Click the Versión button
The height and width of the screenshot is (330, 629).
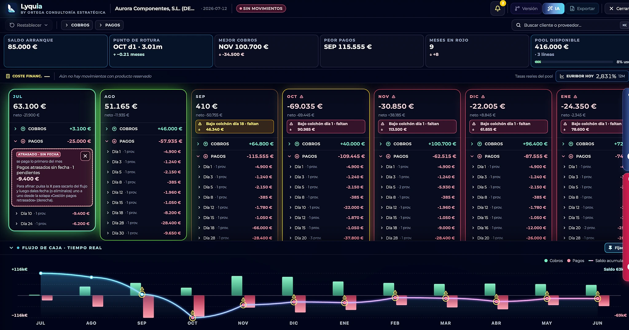526,9
